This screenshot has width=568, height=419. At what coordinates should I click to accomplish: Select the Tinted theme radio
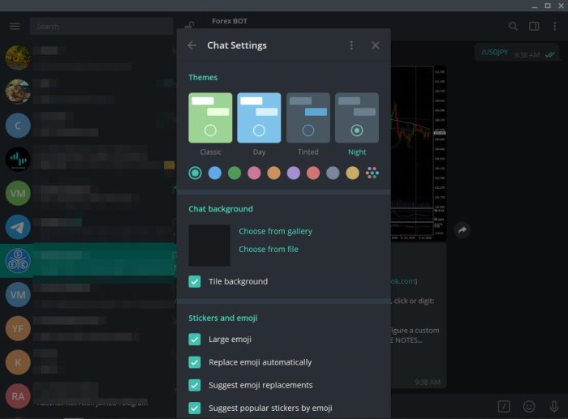coord(308,130)
